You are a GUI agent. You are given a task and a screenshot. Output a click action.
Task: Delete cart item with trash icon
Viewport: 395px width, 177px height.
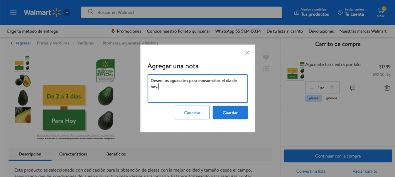[x=387, y=88]
